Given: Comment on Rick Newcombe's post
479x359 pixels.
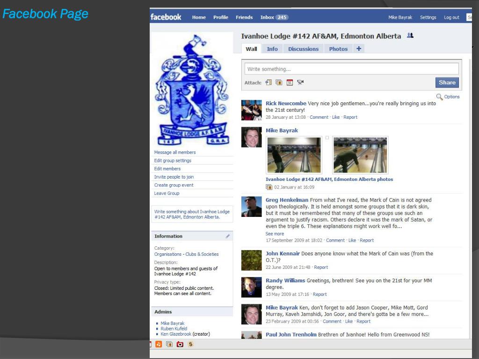Looking at the screenshot, I should (x=319, y=117).
